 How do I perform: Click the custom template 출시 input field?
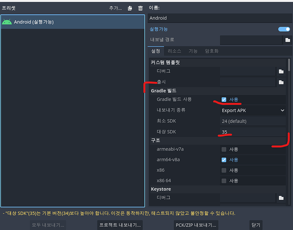click(x=248, y=82)
